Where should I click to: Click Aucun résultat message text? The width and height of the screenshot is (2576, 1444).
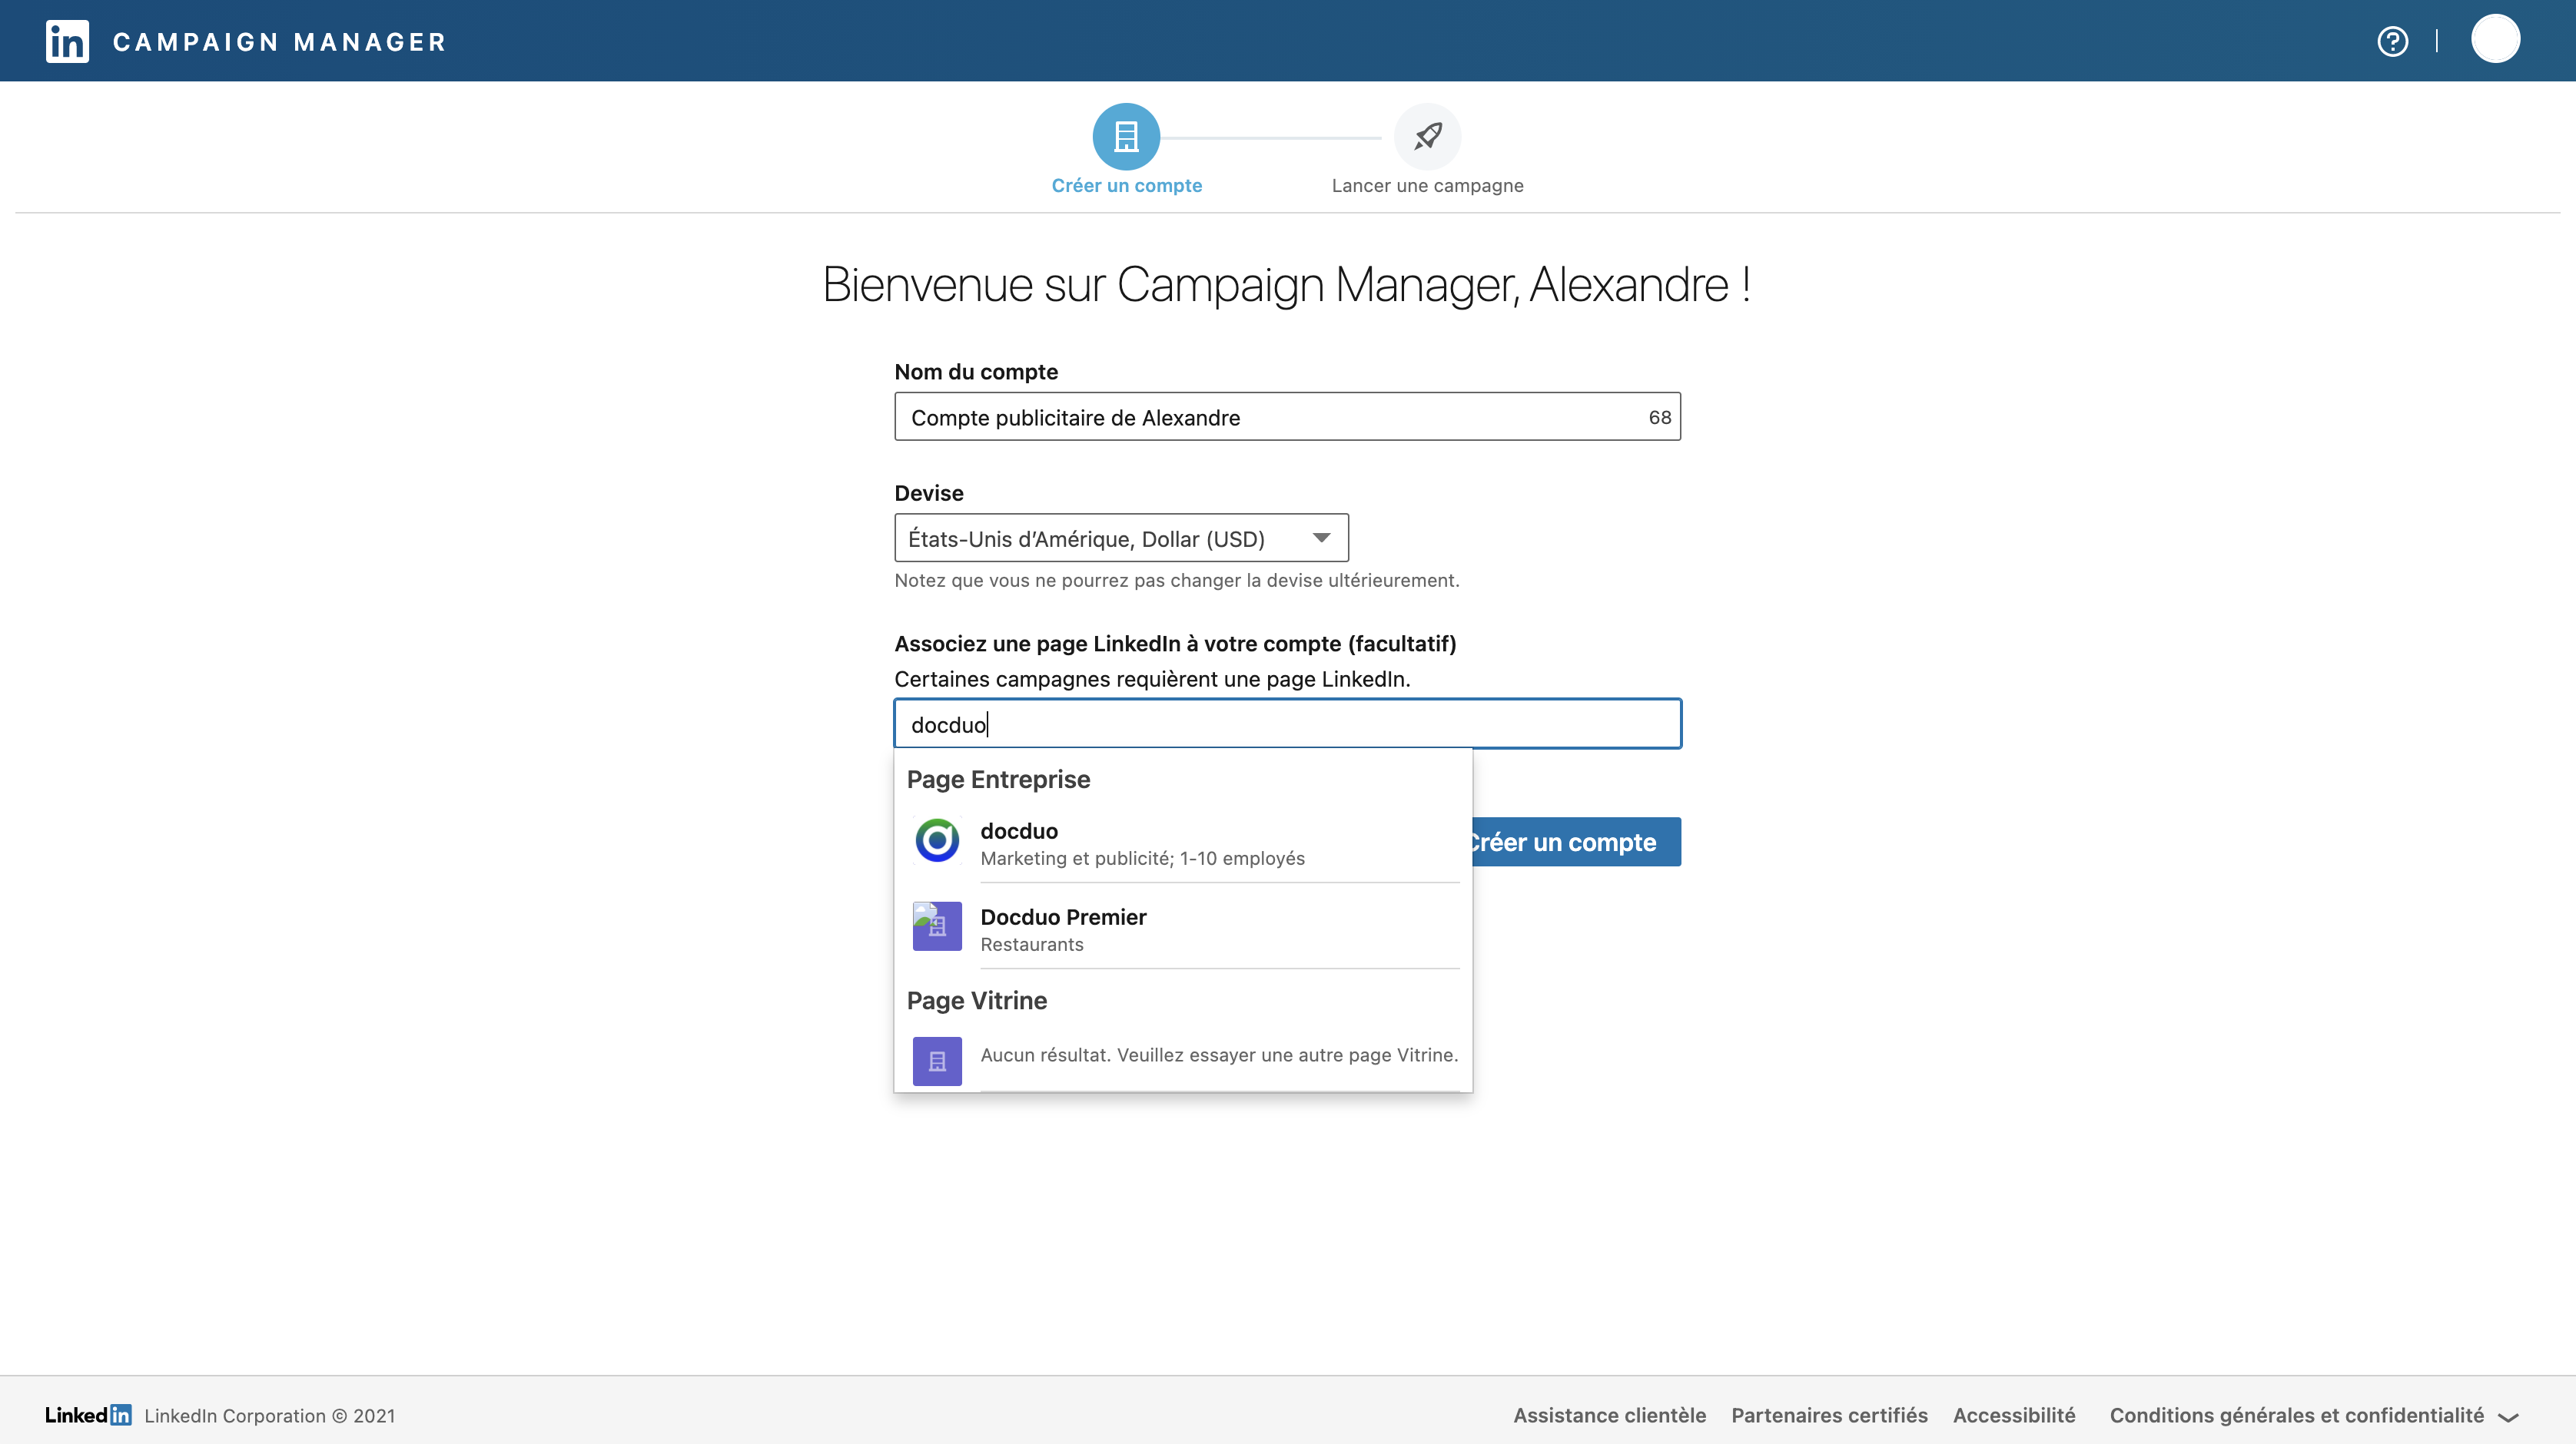(x=1219, y=1055)
